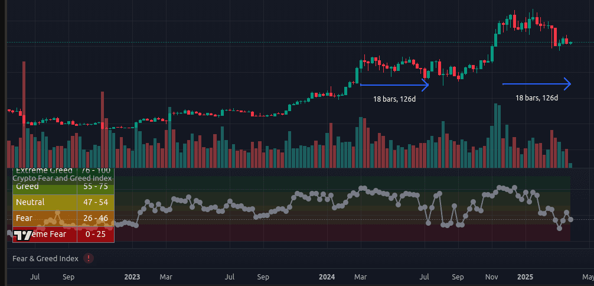Click the "55 - 75" range cell
The height and width of the screenshot is (286, 594).
(x=96, y=186)
